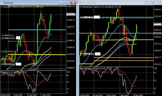Select the cyan horizontal line on XAUUSD chart

[x=126, y=17]
